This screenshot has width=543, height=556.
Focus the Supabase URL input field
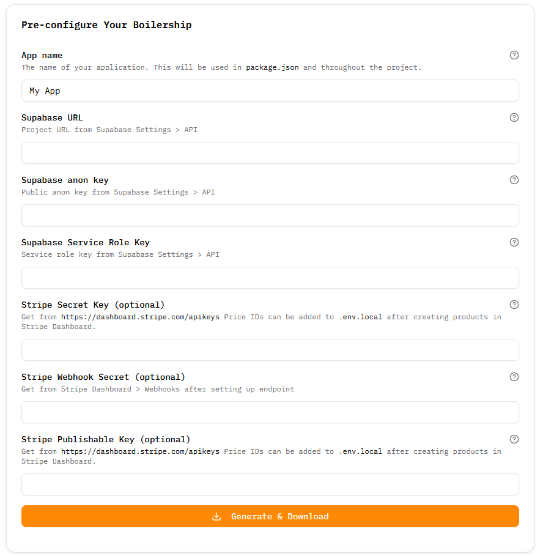coord(270,153)
